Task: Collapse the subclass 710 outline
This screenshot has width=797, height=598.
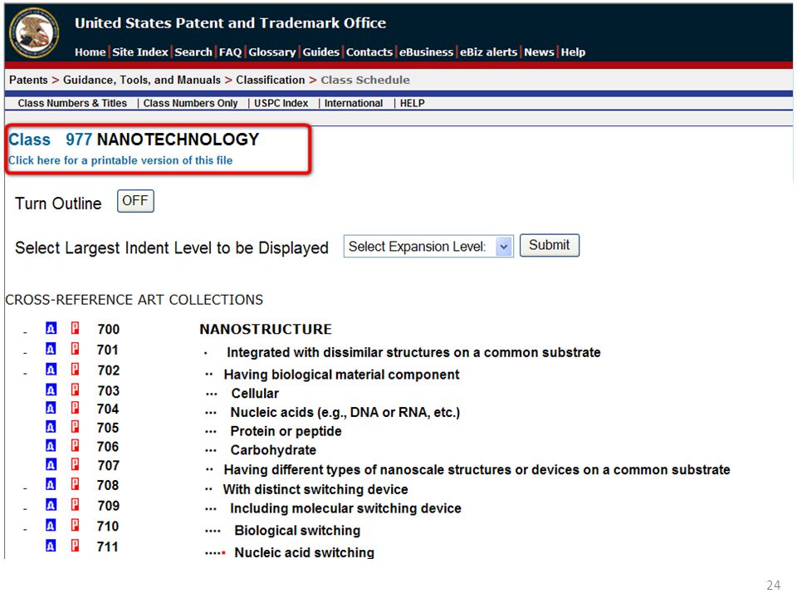Action: click(25, 529)
